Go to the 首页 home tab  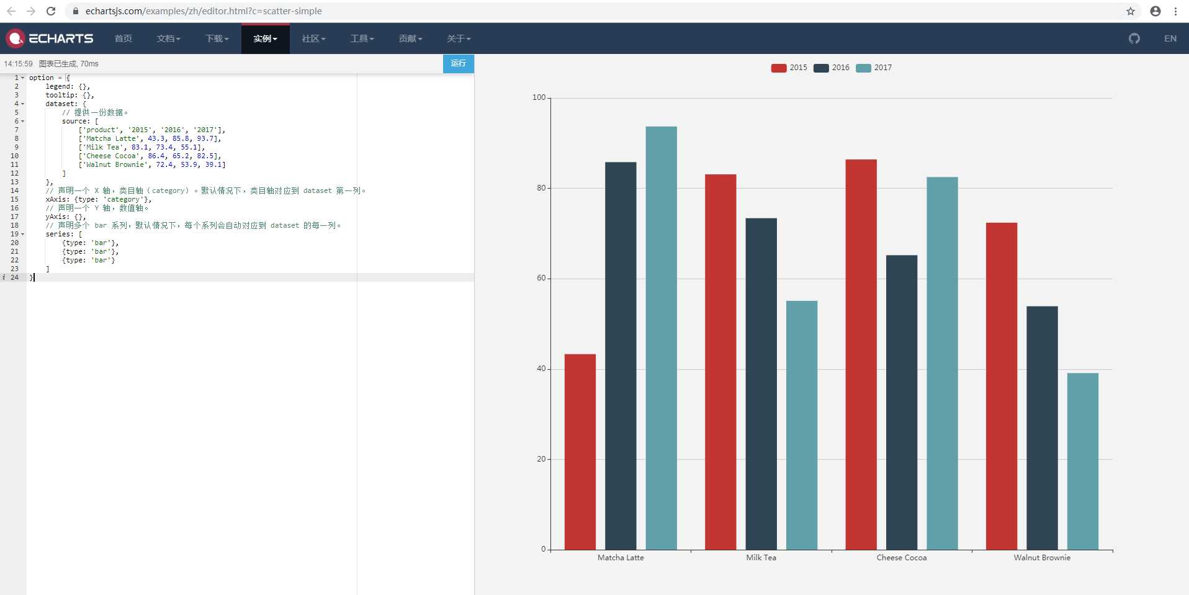pos(123,38)
